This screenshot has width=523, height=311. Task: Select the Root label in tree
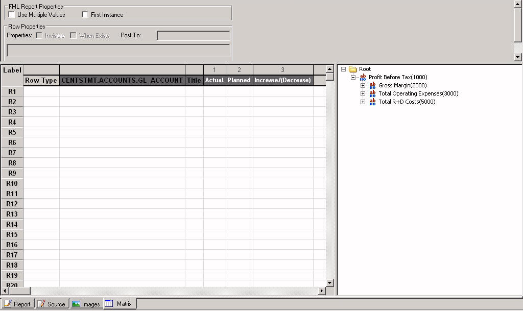point(365,69)
